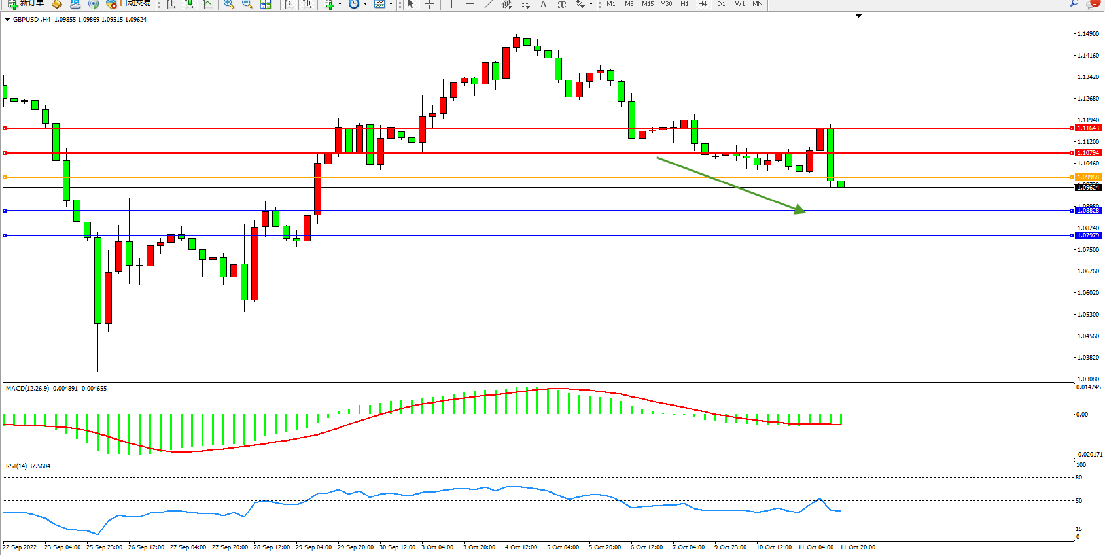
Task: Expand the arrows objects dropdown
Action: pyautogui.click(x=591, y=4)
